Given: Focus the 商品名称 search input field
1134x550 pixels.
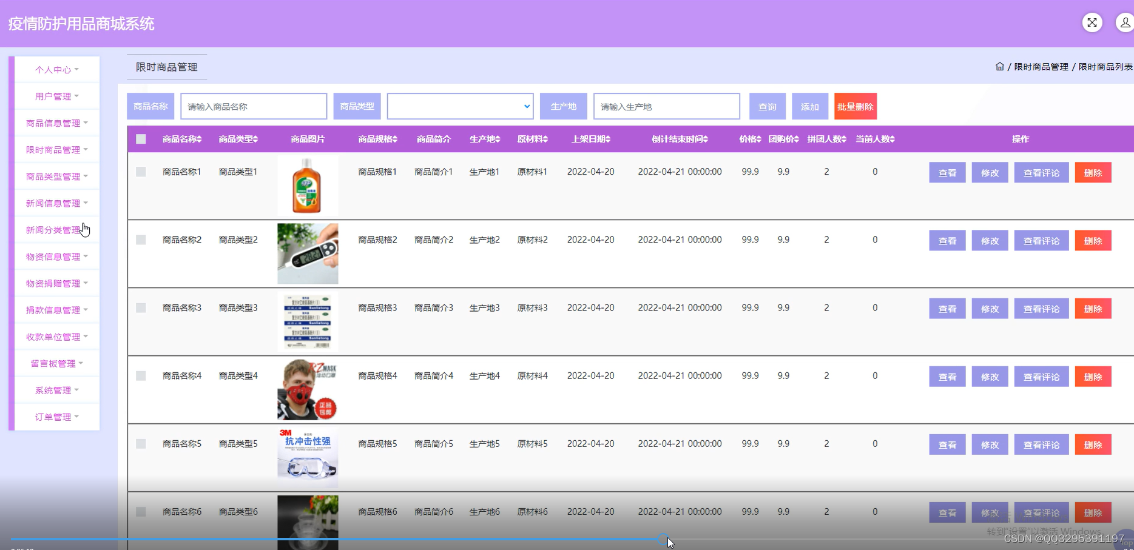Looking at the screenshot, I should 254,106.
